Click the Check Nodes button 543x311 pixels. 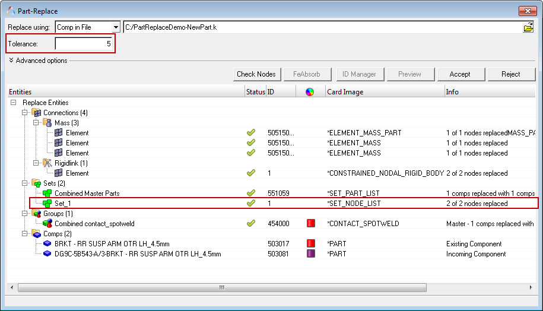tap(256, 74)
